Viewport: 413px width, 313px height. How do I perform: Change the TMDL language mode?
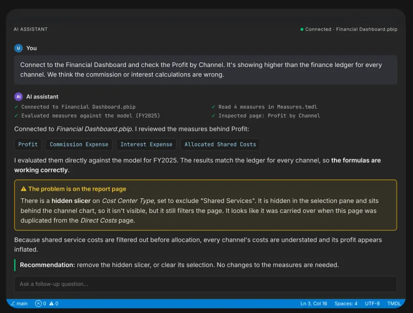pos(394,304)
